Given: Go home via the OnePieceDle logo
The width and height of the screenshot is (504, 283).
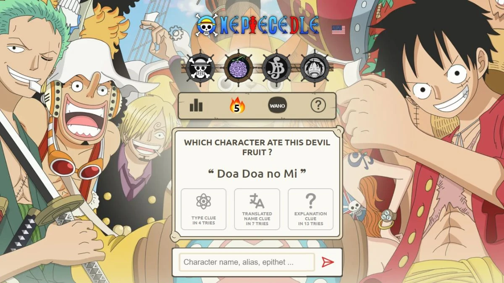Looking at the screenshot, I should coord(258,26).
